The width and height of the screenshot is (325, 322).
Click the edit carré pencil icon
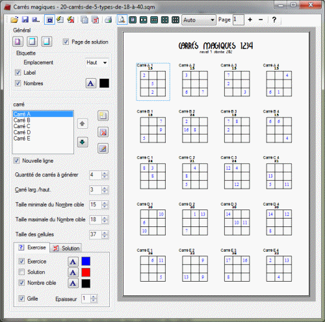tap(103, 148)
